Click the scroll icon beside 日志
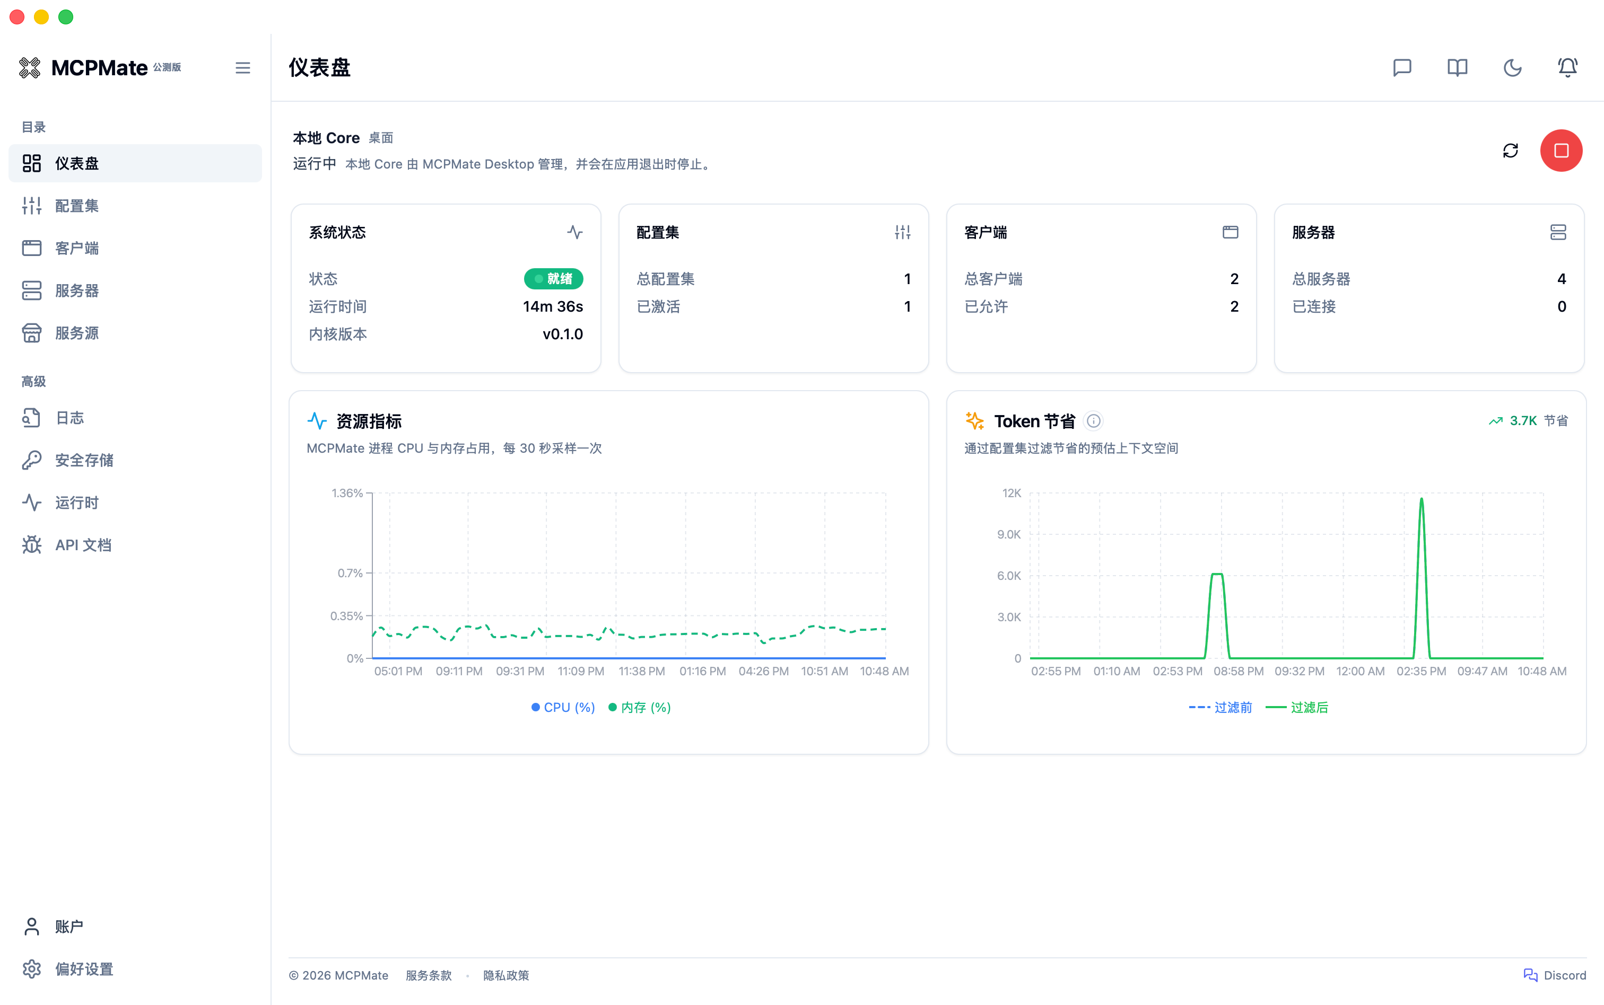The width and height of the screenshot is (1604, 1005). click(31, 418)
